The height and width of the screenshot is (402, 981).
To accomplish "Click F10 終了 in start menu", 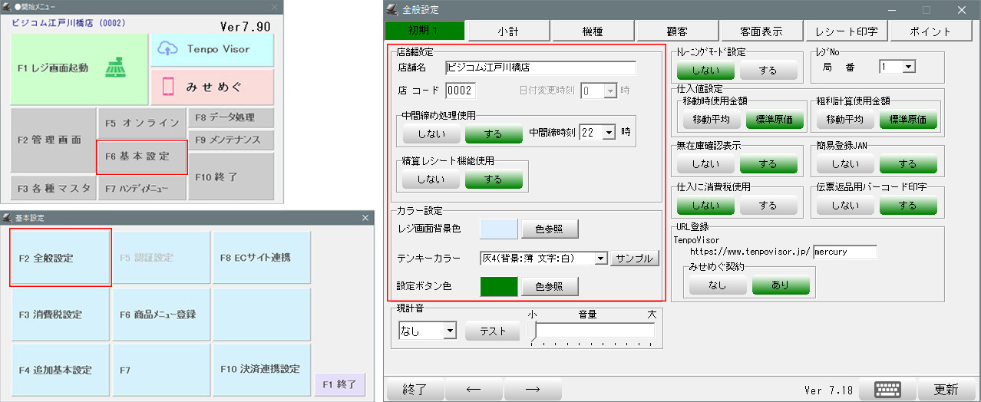I will tap(231, 176).
